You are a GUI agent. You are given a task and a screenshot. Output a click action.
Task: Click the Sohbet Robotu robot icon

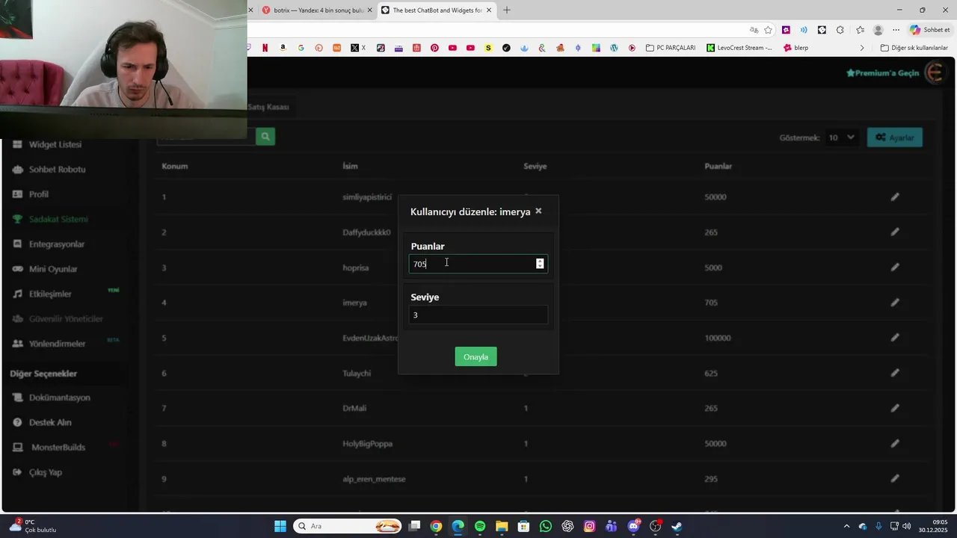tap(18, 170)
